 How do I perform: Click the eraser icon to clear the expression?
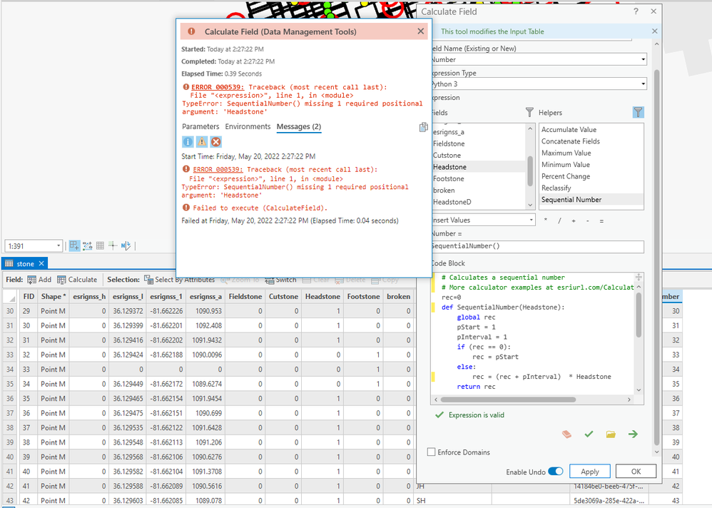click(x=567, y=434)
